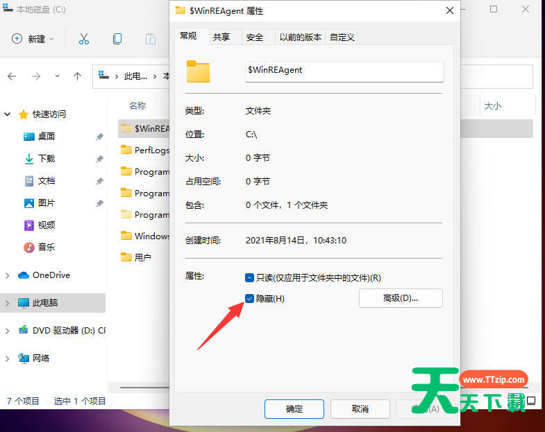Click the horizontal scrollbar in file list
The width and height of the screenshot is (545, 432).
(x=144, y=388)
